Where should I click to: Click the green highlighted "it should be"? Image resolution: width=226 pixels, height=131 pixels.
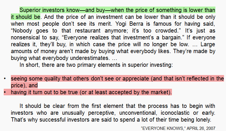click(25, 17)
